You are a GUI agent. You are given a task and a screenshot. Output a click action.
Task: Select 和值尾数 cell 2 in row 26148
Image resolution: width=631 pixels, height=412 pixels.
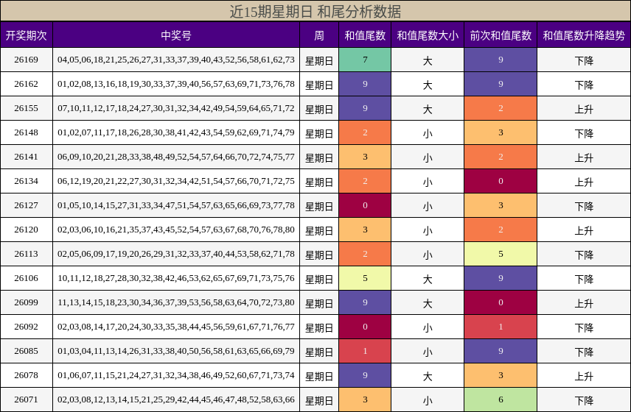click(x=365, y=132)
